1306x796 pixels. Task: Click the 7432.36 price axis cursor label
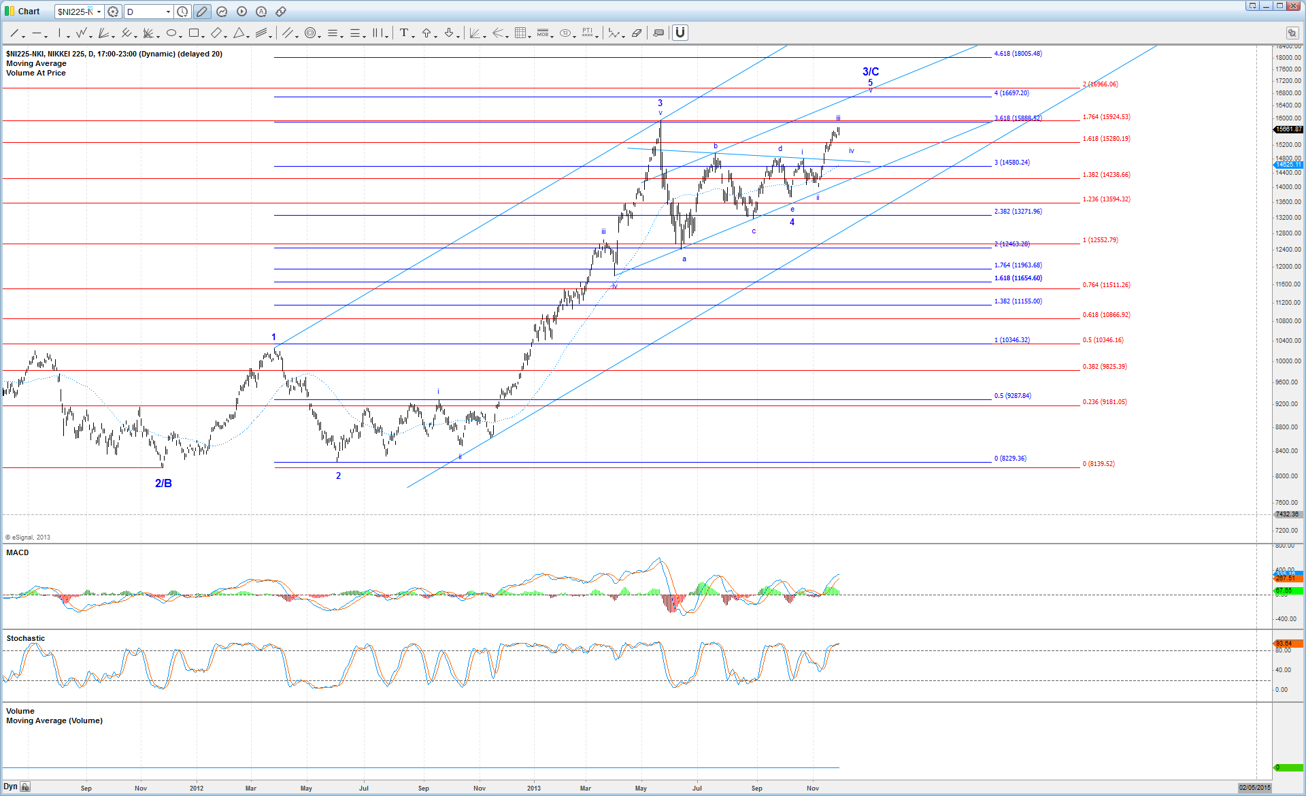click(x=1287, y=514)
